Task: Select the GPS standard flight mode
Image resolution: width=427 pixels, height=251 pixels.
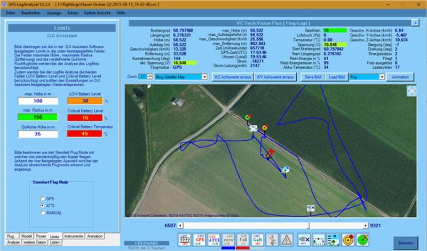Action: pyautogui.click(x=43, y=199)
